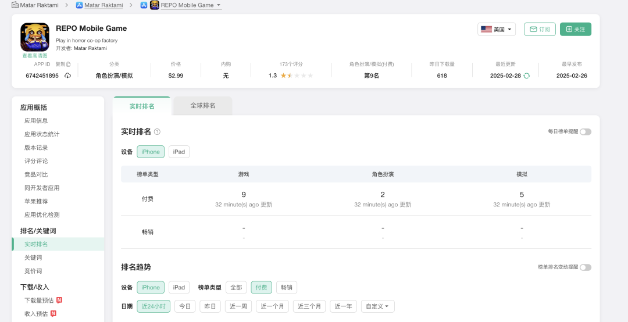Open 应用状态统计 in sidebar
This screenshot has height=322, width=628.
point(42,134)
